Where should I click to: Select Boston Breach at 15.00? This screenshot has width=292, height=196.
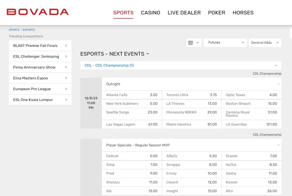[x=251, y=104]
